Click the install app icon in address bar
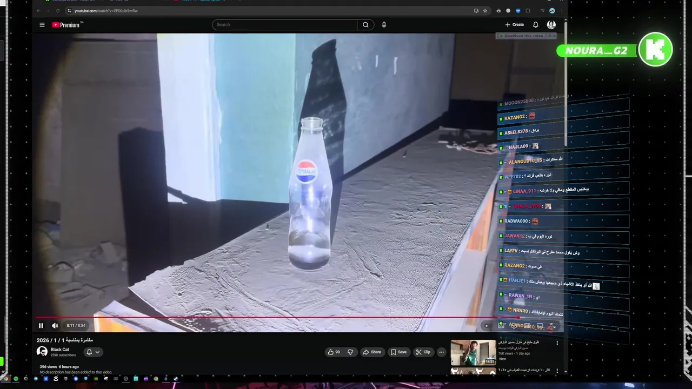This screenshot has height=389, width=692. (476, 11)
